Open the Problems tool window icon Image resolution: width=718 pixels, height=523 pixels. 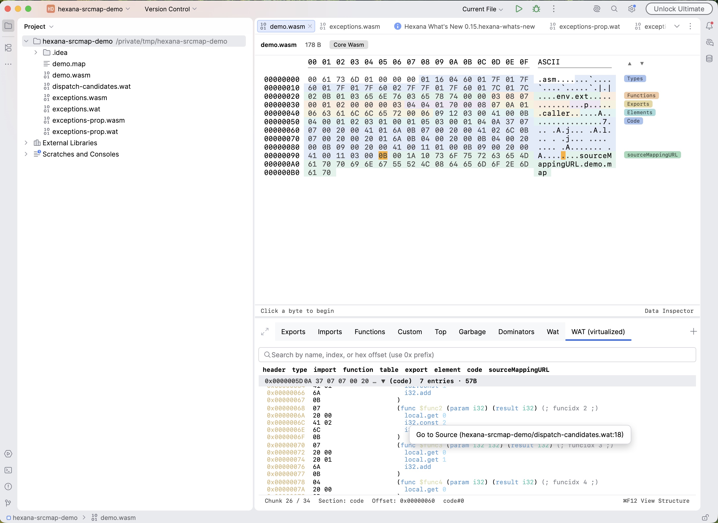point(8,487)
